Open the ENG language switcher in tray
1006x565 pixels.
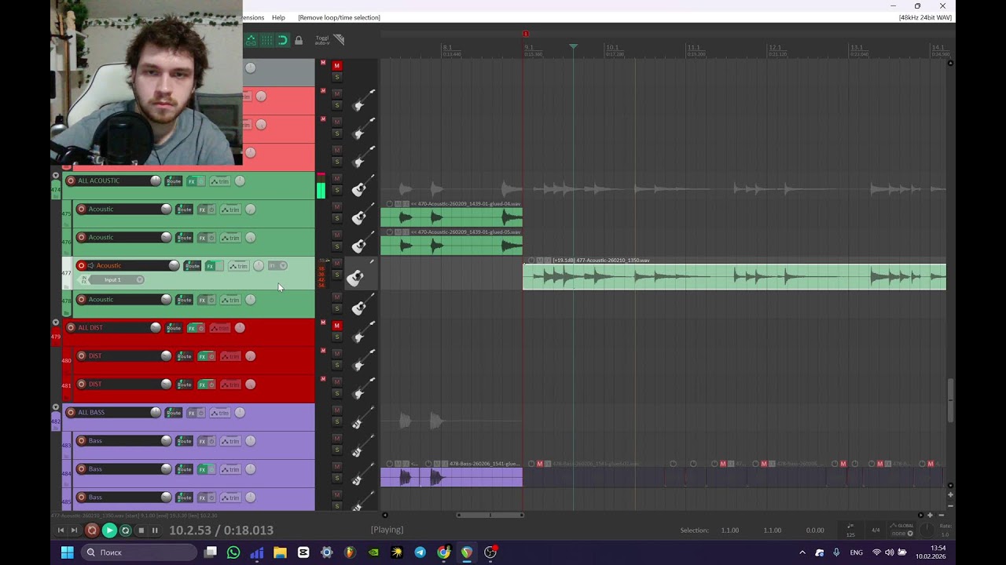857,552
